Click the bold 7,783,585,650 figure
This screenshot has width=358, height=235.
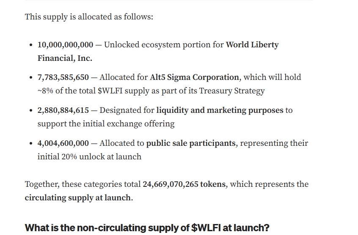pyautogui.click(x=63, y=77)
